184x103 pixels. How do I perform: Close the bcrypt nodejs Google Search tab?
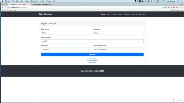51,4
